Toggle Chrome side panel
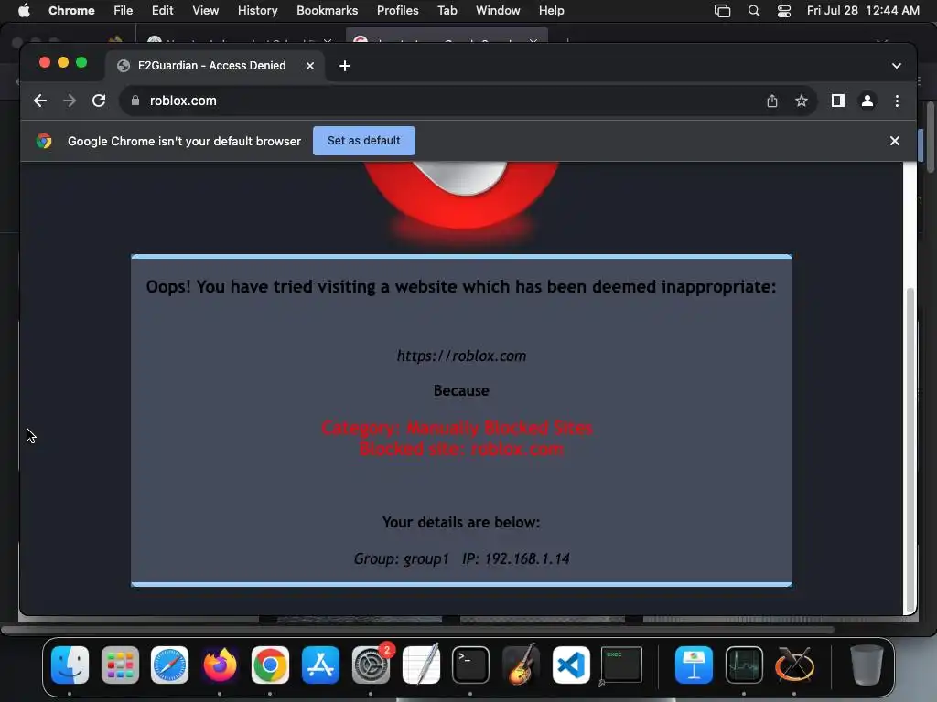 (838, 101)
